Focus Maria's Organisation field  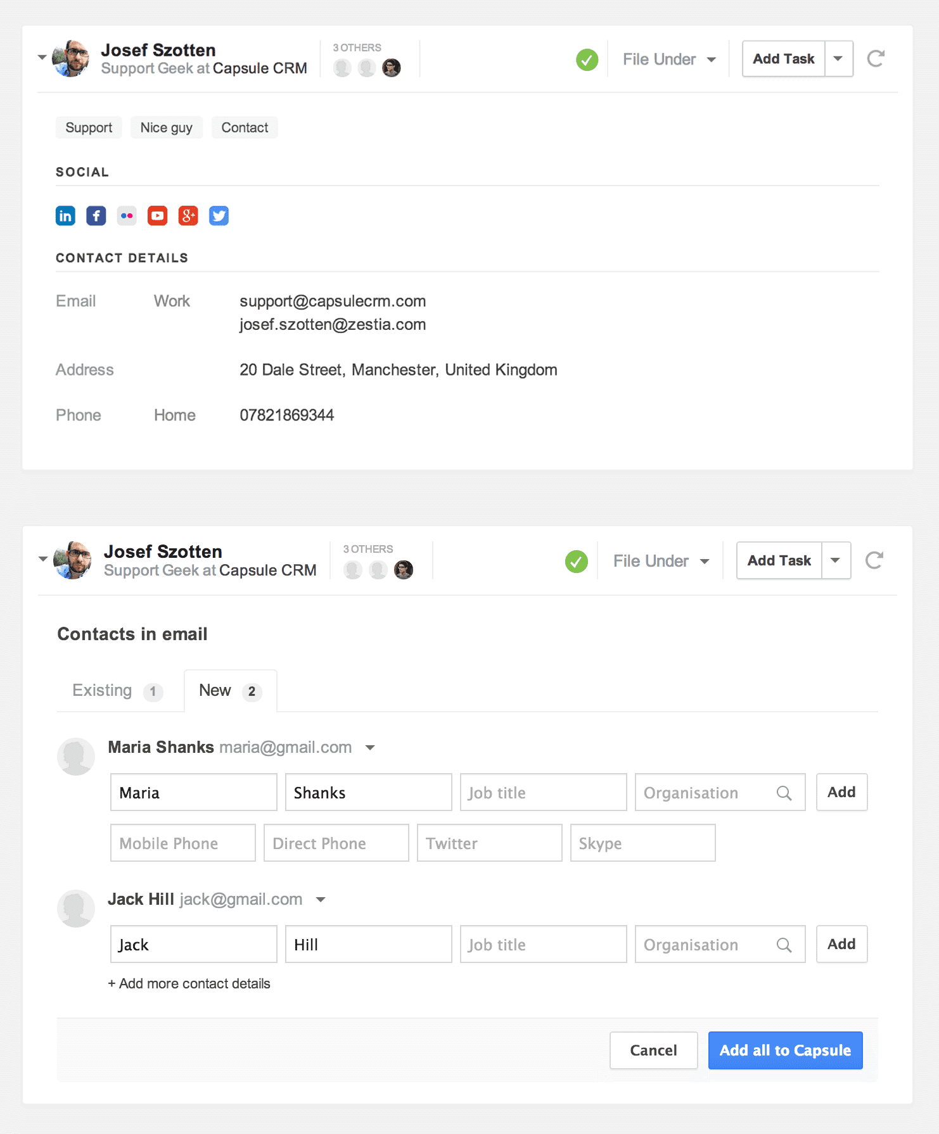[x=720, y=792]
